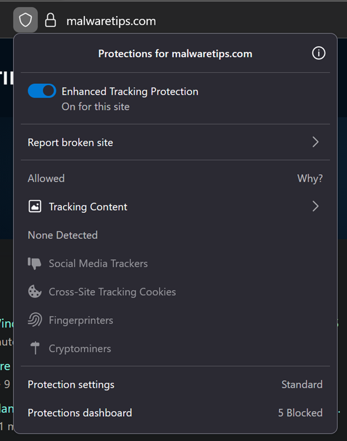The height and width of the screenshot is (441, 347).
Task: Open Report broken site entry
Action: tap(175, 142)
